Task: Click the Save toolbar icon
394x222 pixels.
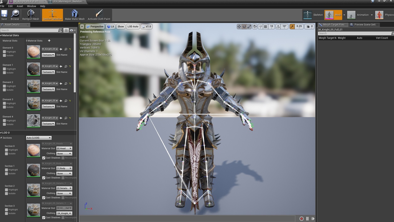Action: (4, 15)
